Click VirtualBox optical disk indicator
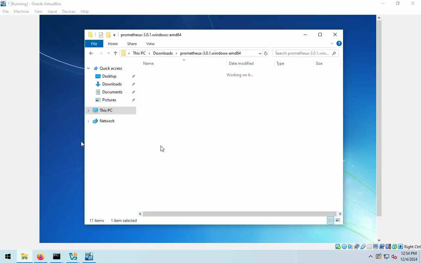Viewport: 421px width, 263px height. point(344,247)
